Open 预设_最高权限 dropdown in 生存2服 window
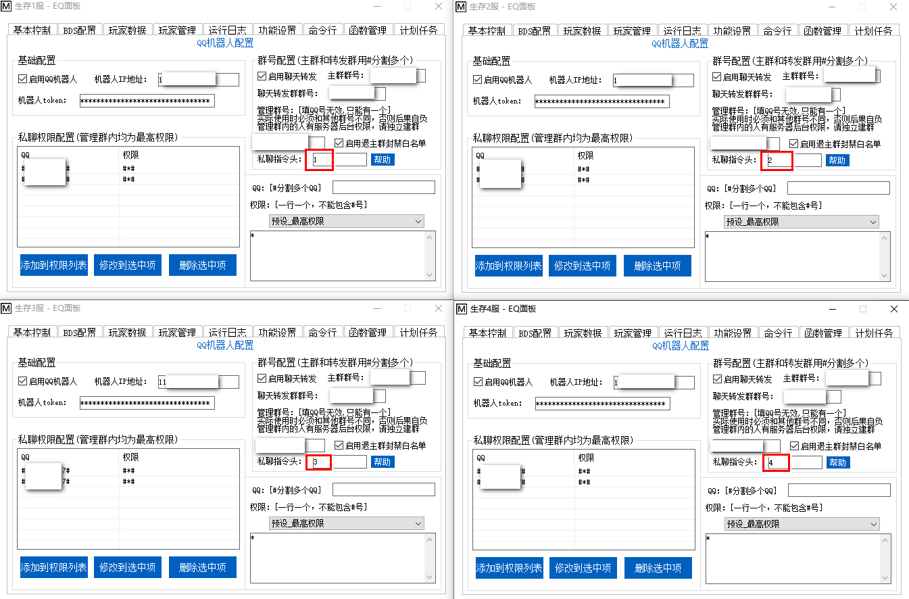 tap(802, 222)
